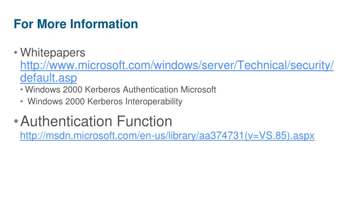Viewport: 350px width, 197px height.
Task: Select Windows 2000 Kerberos Authentication Microsoft line
Action: (x=121, y=90)
